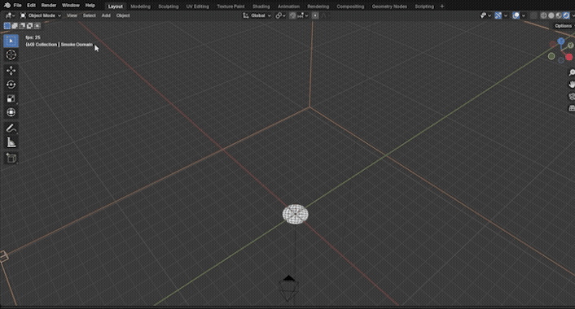The width and height of the screenshot is (575, 309).
Task: Click the red X axis gizmo handle
Action: 568,57
